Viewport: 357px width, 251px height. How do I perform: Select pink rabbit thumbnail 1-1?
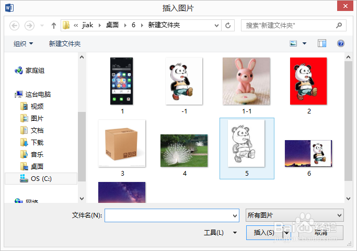click(246, 81)
